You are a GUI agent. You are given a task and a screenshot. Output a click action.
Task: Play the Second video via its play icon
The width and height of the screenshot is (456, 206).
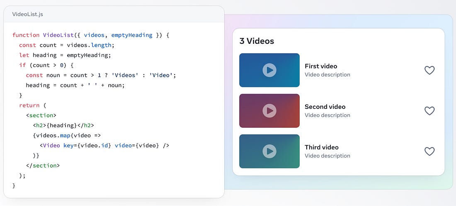269,111
